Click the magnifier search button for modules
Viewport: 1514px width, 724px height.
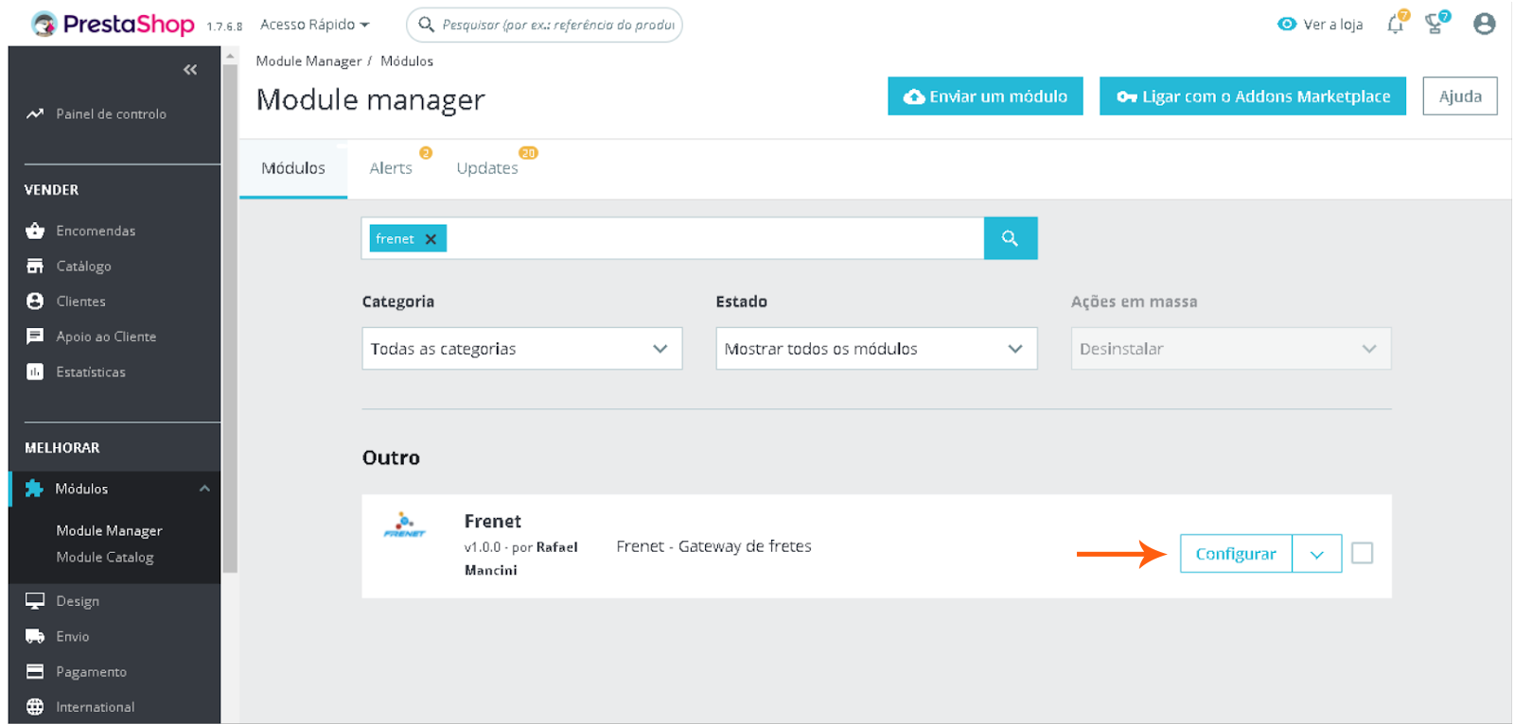click(x=1010, y=238)
